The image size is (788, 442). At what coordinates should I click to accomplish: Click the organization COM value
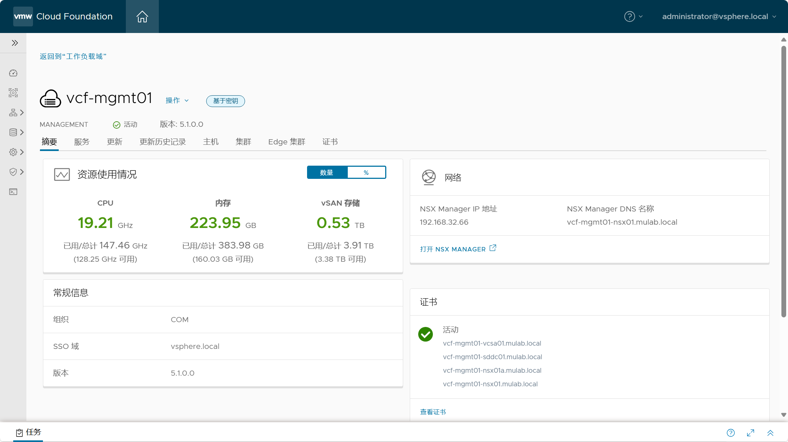pos(179,320)
